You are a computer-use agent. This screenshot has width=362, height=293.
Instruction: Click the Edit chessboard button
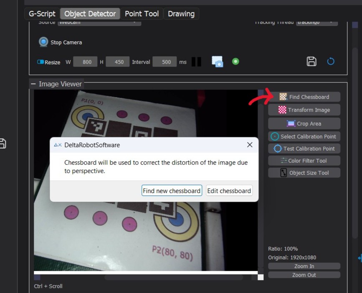229,191
